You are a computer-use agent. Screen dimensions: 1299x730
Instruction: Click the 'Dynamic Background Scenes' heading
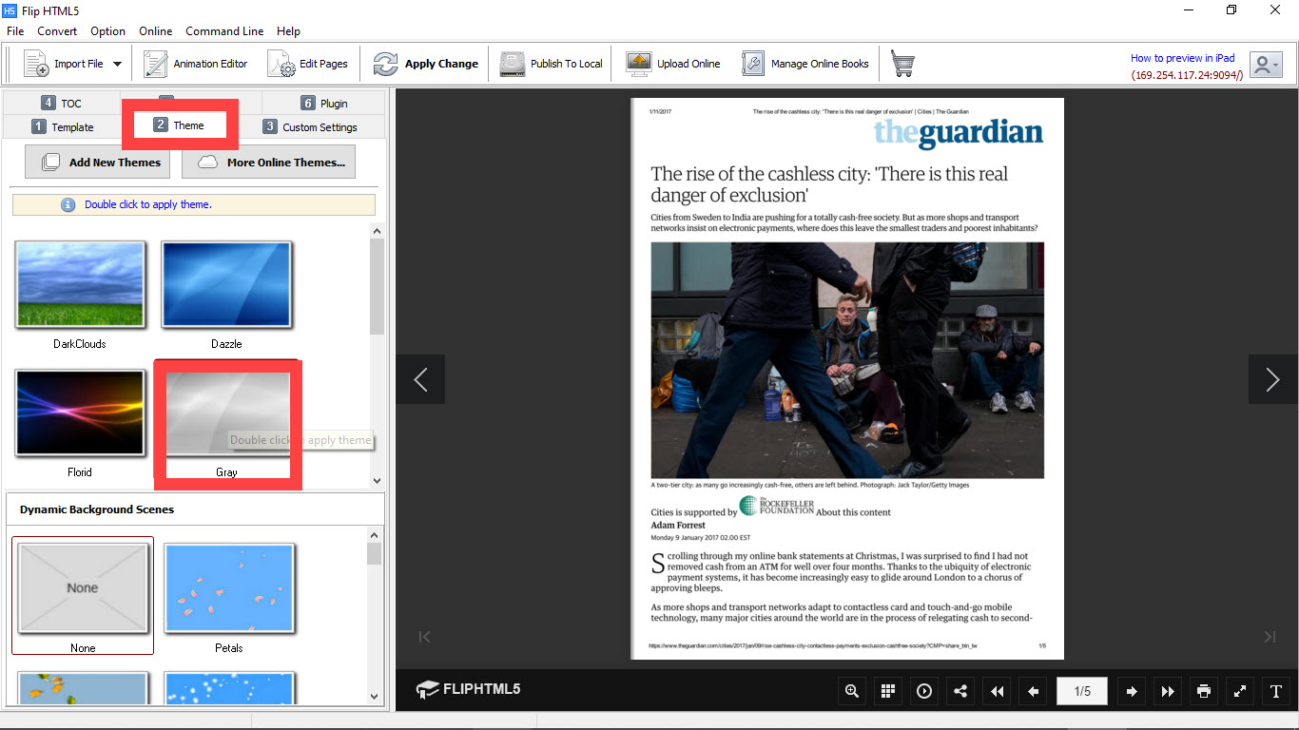pyautogui.click(x=97, y=509)
